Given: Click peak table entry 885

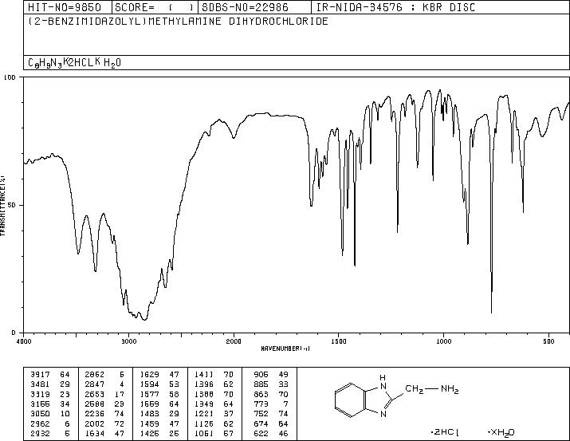Looking at the screenshot, I should (x=271, y=384).
